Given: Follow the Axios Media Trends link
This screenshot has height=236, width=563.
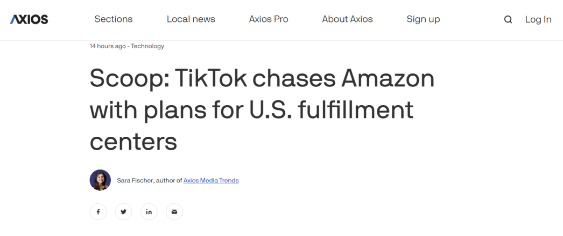Looking at the screenshot, I should click(211, 181).
